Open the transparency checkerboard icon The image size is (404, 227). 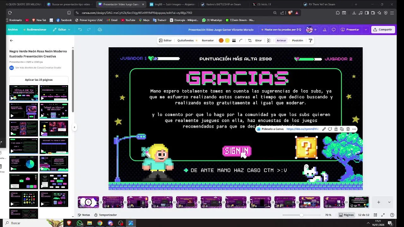[x=269, y=40]
